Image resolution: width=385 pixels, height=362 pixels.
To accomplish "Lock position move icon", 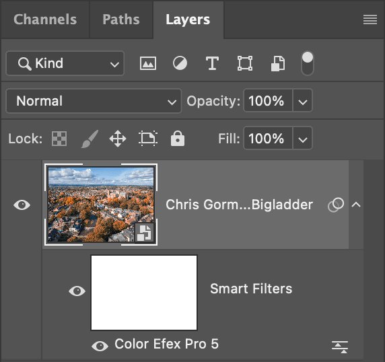I will point(118,139).
